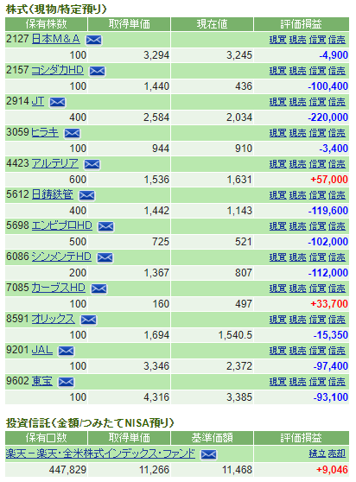This screenshot has width=356, height=482.
Task: Open the mail icon for シンメンテHD
Action: [105, 257]
